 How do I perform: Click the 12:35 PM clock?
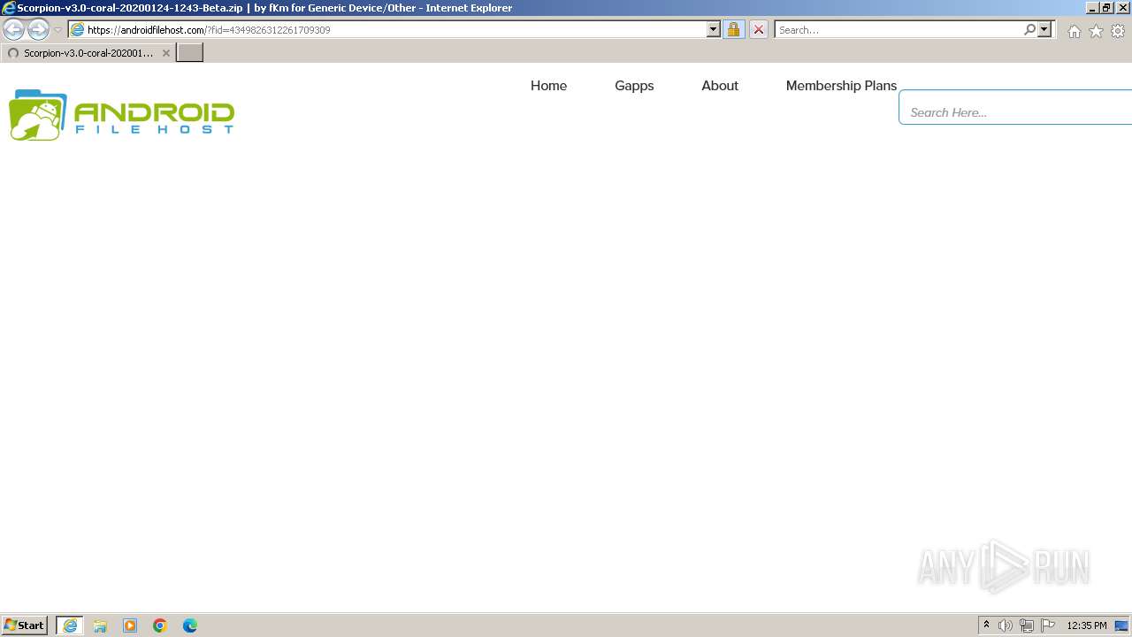1087,625
